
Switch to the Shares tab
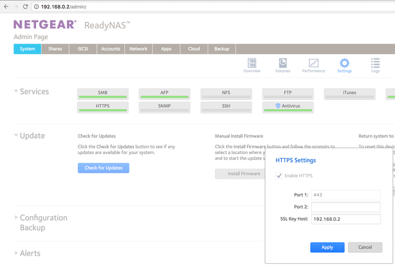pyautogui.click(x=55, y=49)
